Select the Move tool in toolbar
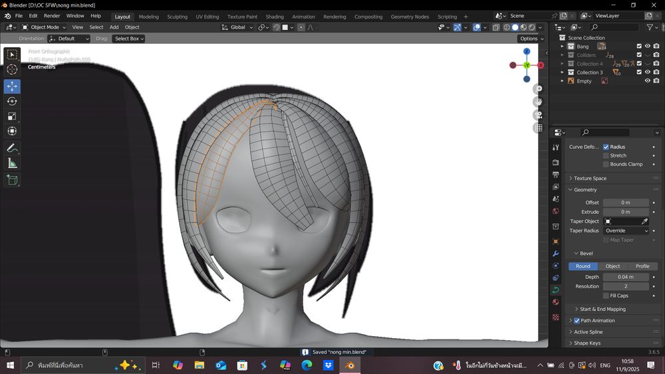Screen dimensions: 665x374 click(x=12, y=86)
